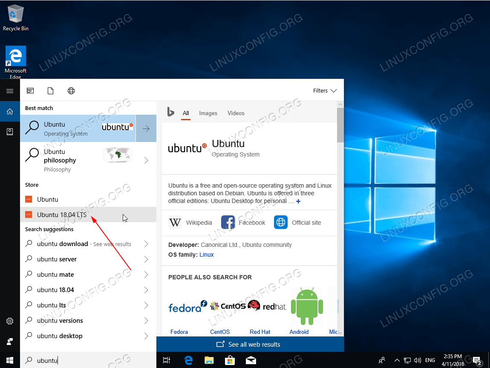Expand the ubuntu server suggestion chevron
Screen dimensions: 490x368
(146, 259)
